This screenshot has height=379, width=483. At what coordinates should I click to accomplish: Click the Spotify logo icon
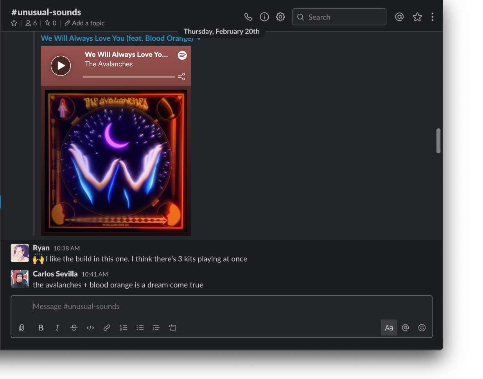tap(182, 55)
